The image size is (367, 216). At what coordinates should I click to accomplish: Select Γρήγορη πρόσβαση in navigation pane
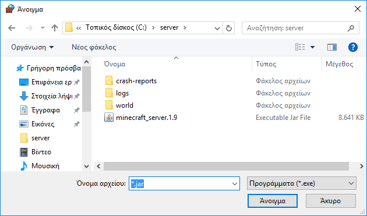(48, 68)
